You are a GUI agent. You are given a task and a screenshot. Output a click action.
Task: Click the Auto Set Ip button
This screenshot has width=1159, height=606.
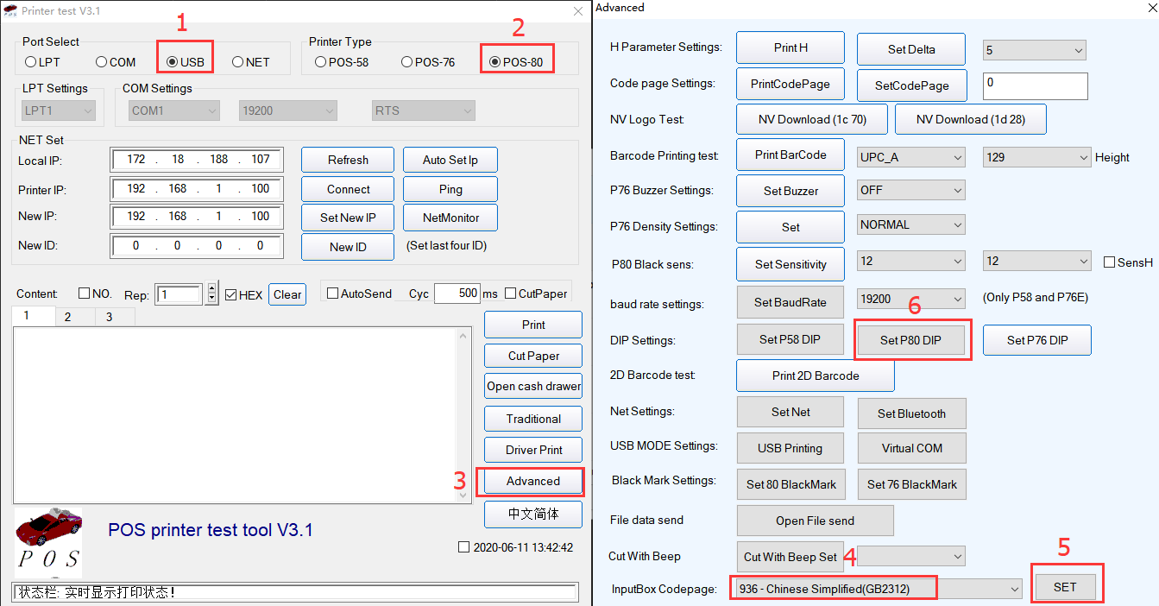coord(450,160)
